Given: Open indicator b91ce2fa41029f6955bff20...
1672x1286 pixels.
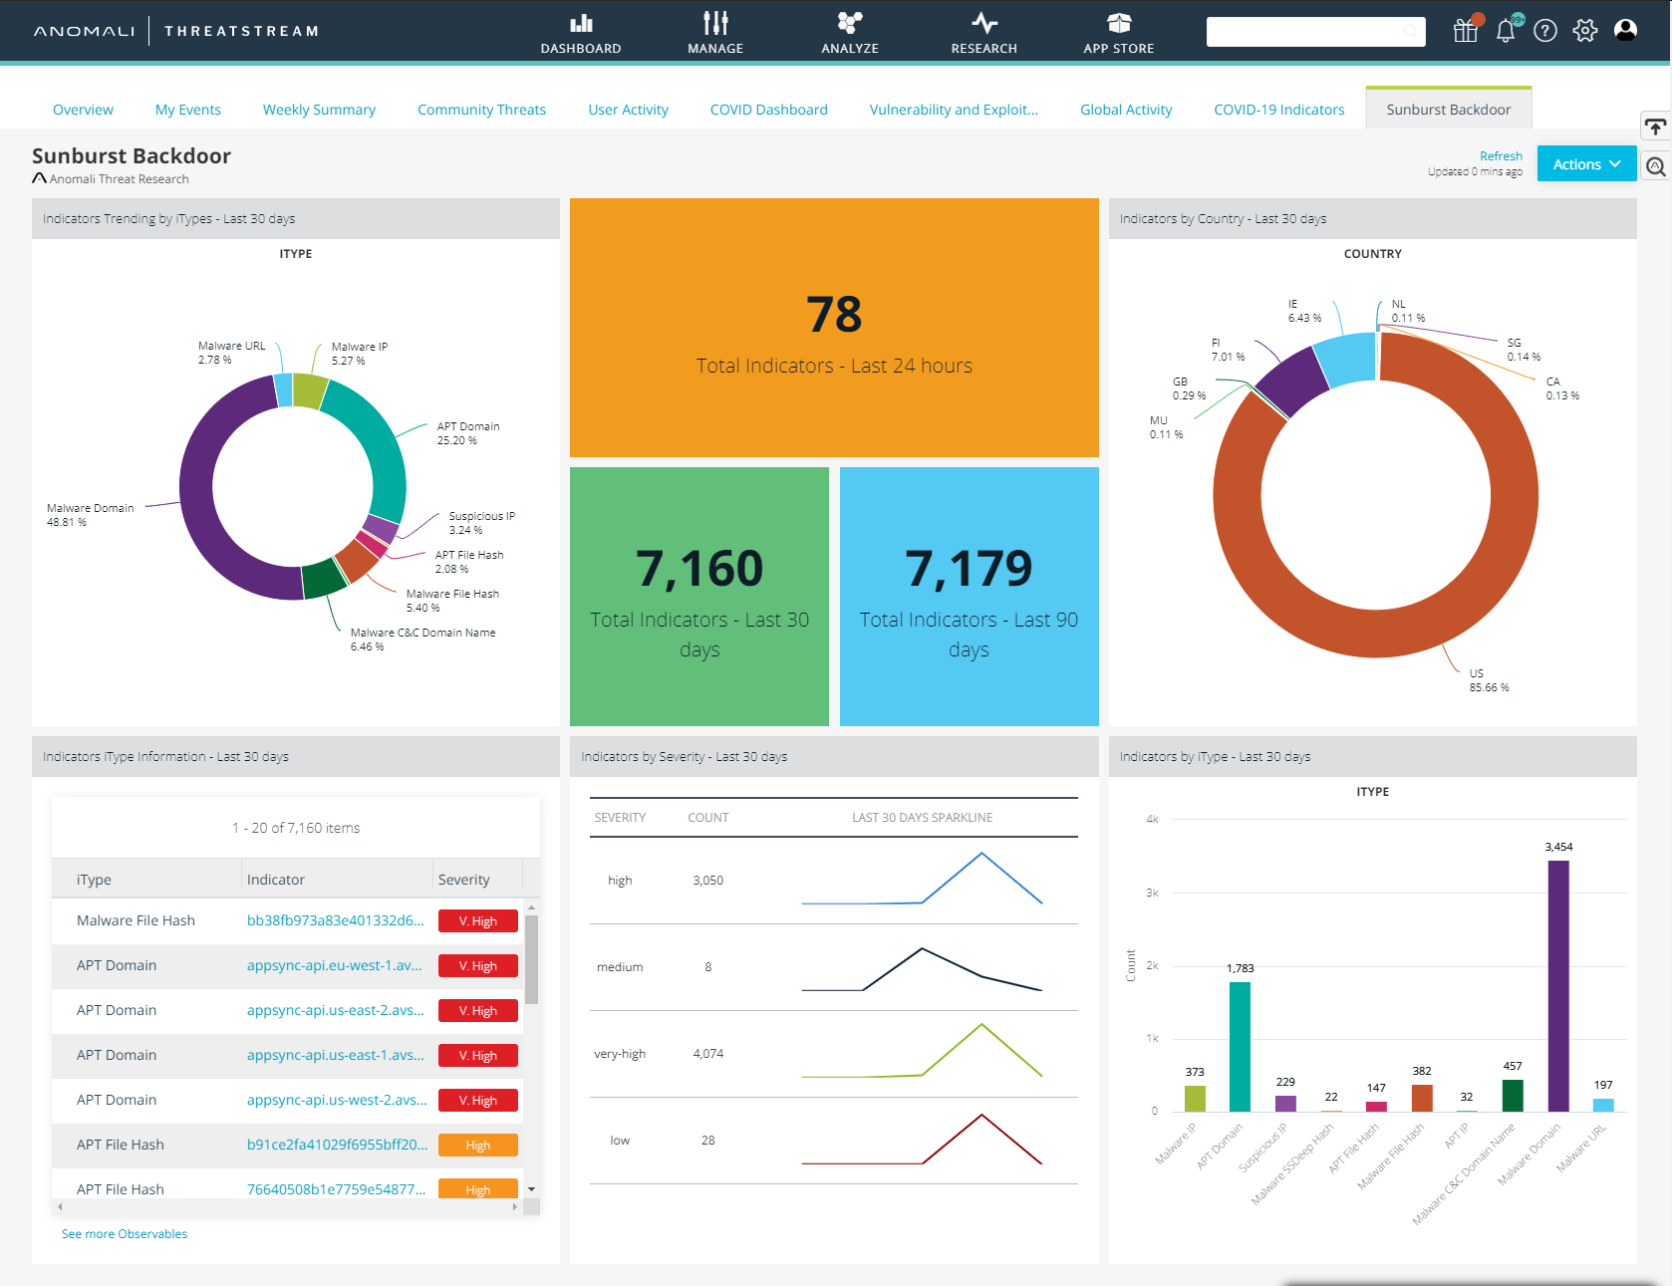Looking at the screenshot, I should [337, 1145].
